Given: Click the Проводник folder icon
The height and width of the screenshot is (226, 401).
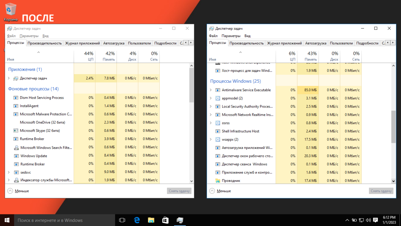Looking at the screenshot, I should click(x=218, y=181).
